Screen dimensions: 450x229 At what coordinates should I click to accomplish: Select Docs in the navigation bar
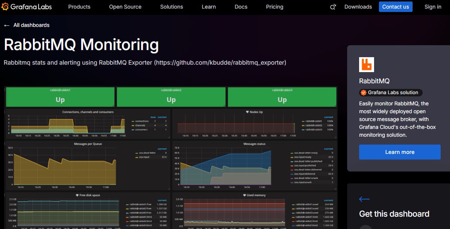(241, 7)
